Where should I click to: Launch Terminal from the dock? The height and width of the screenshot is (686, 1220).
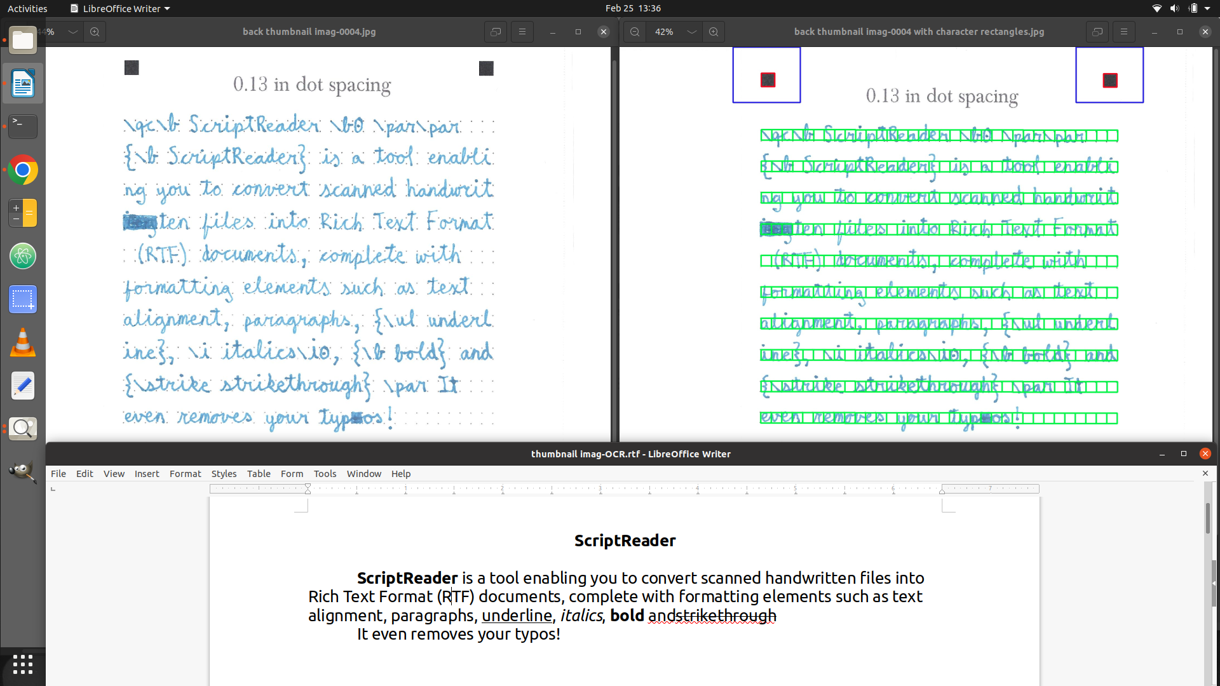point(23,126)
